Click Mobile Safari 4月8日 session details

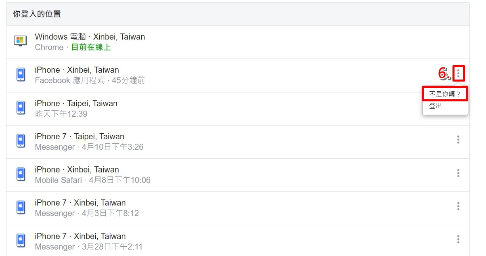[x=92, y=180]
